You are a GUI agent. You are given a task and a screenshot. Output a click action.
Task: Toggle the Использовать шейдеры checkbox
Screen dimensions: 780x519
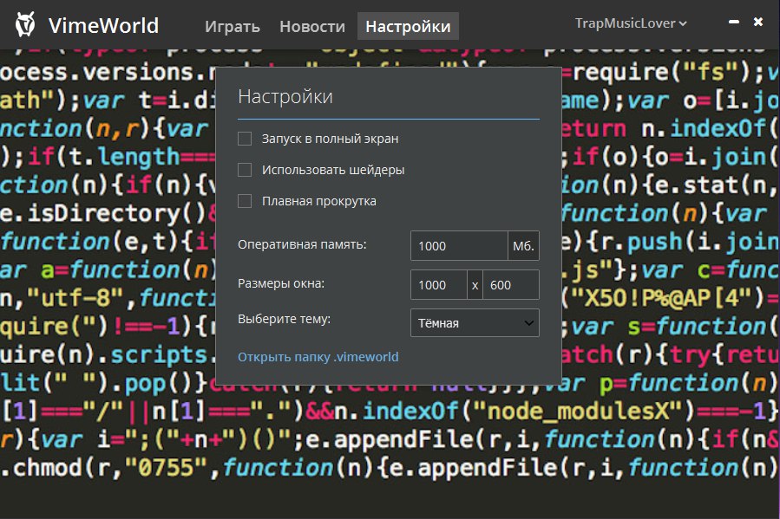245,170
